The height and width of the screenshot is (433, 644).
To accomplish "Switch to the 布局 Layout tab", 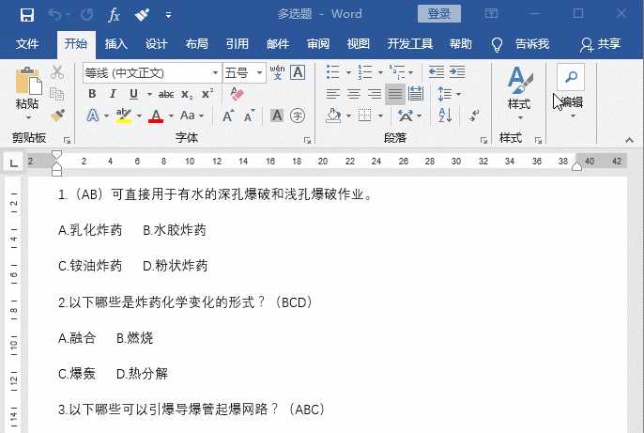I will tap(197, 44).
